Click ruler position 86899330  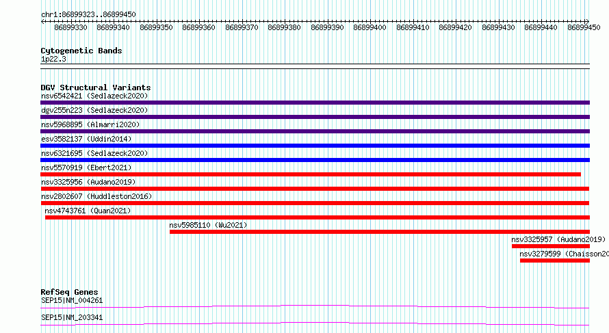(70, 27)
